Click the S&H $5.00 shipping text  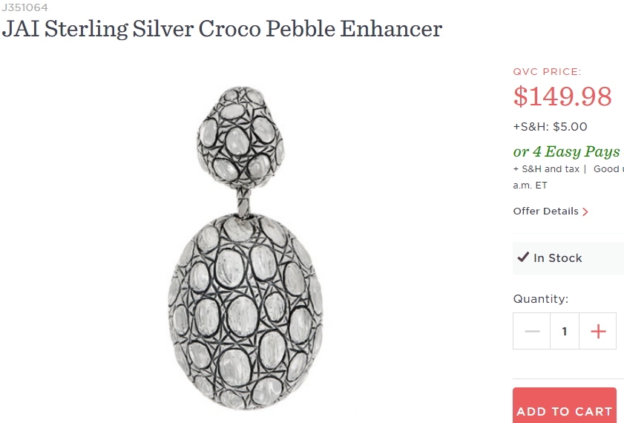pos(550,127)
